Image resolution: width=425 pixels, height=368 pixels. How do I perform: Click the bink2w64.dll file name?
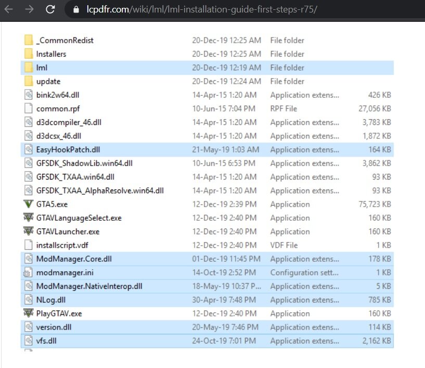click(x=58, y=95)
